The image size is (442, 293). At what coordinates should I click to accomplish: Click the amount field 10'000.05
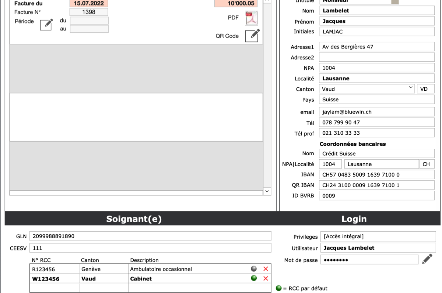[x=236, y=4]
